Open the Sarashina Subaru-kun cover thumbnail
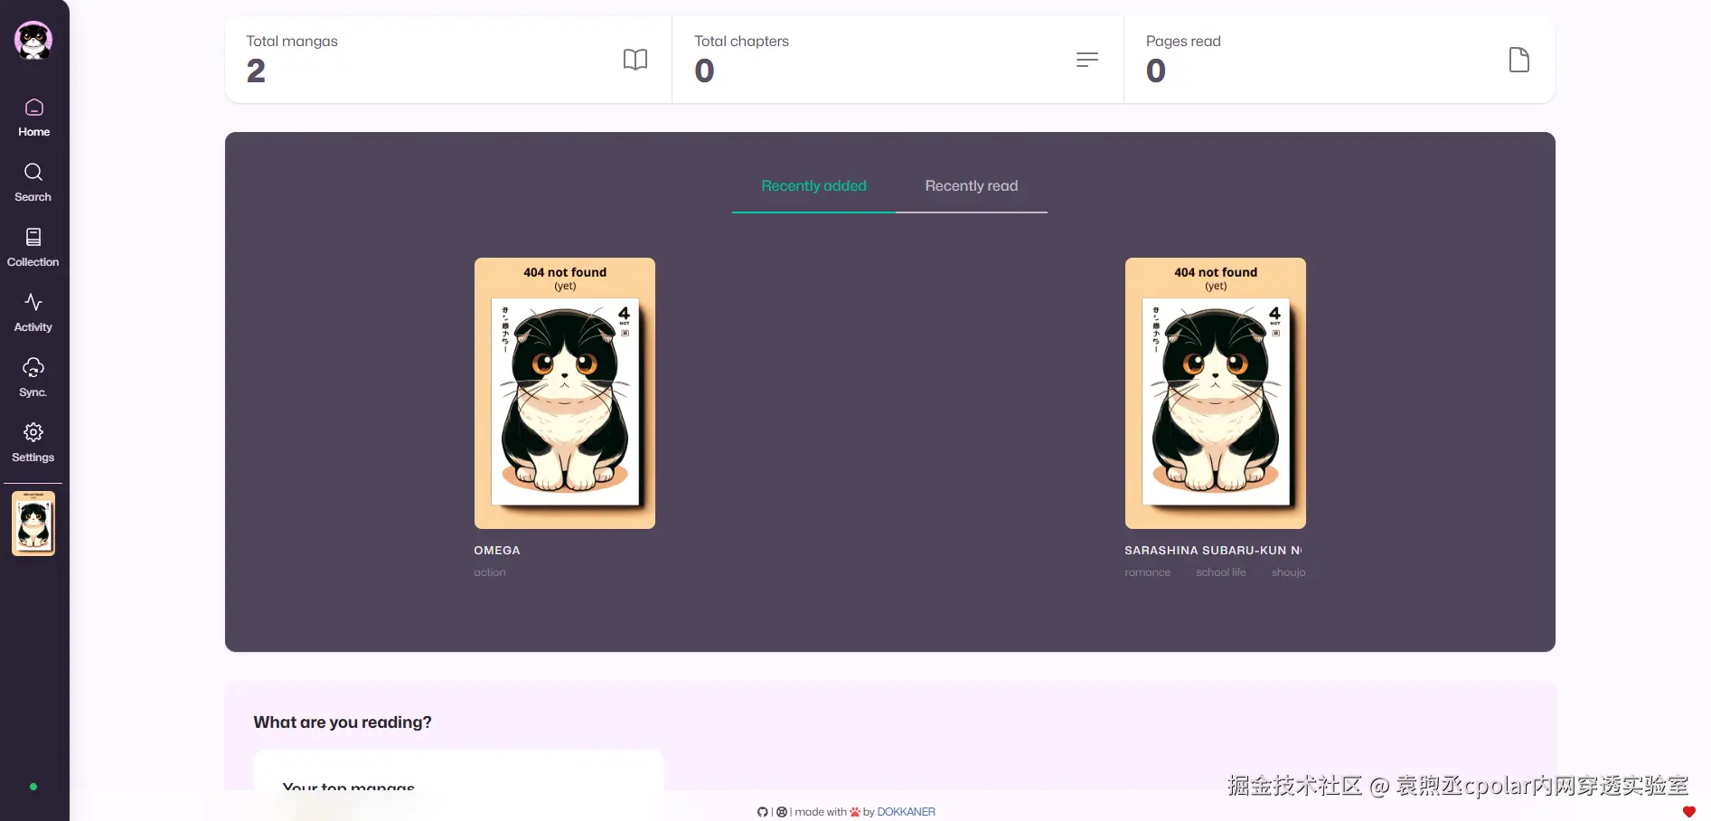 coord(1216,393)
